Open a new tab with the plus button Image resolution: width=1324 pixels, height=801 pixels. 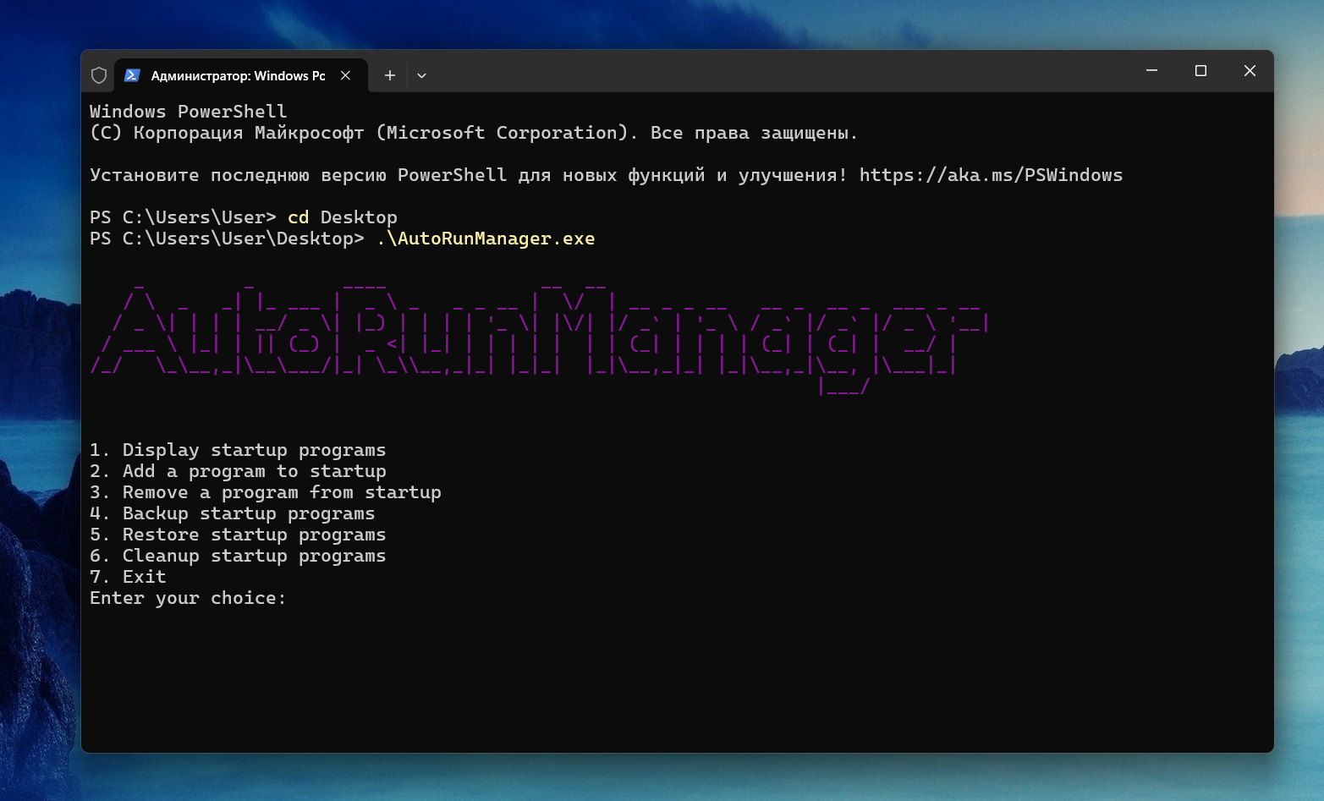pyautogui.click(x=390, y=75)
